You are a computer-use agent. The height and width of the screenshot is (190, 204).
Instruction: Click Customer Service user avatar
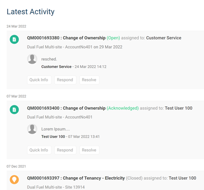coord(32,59)
